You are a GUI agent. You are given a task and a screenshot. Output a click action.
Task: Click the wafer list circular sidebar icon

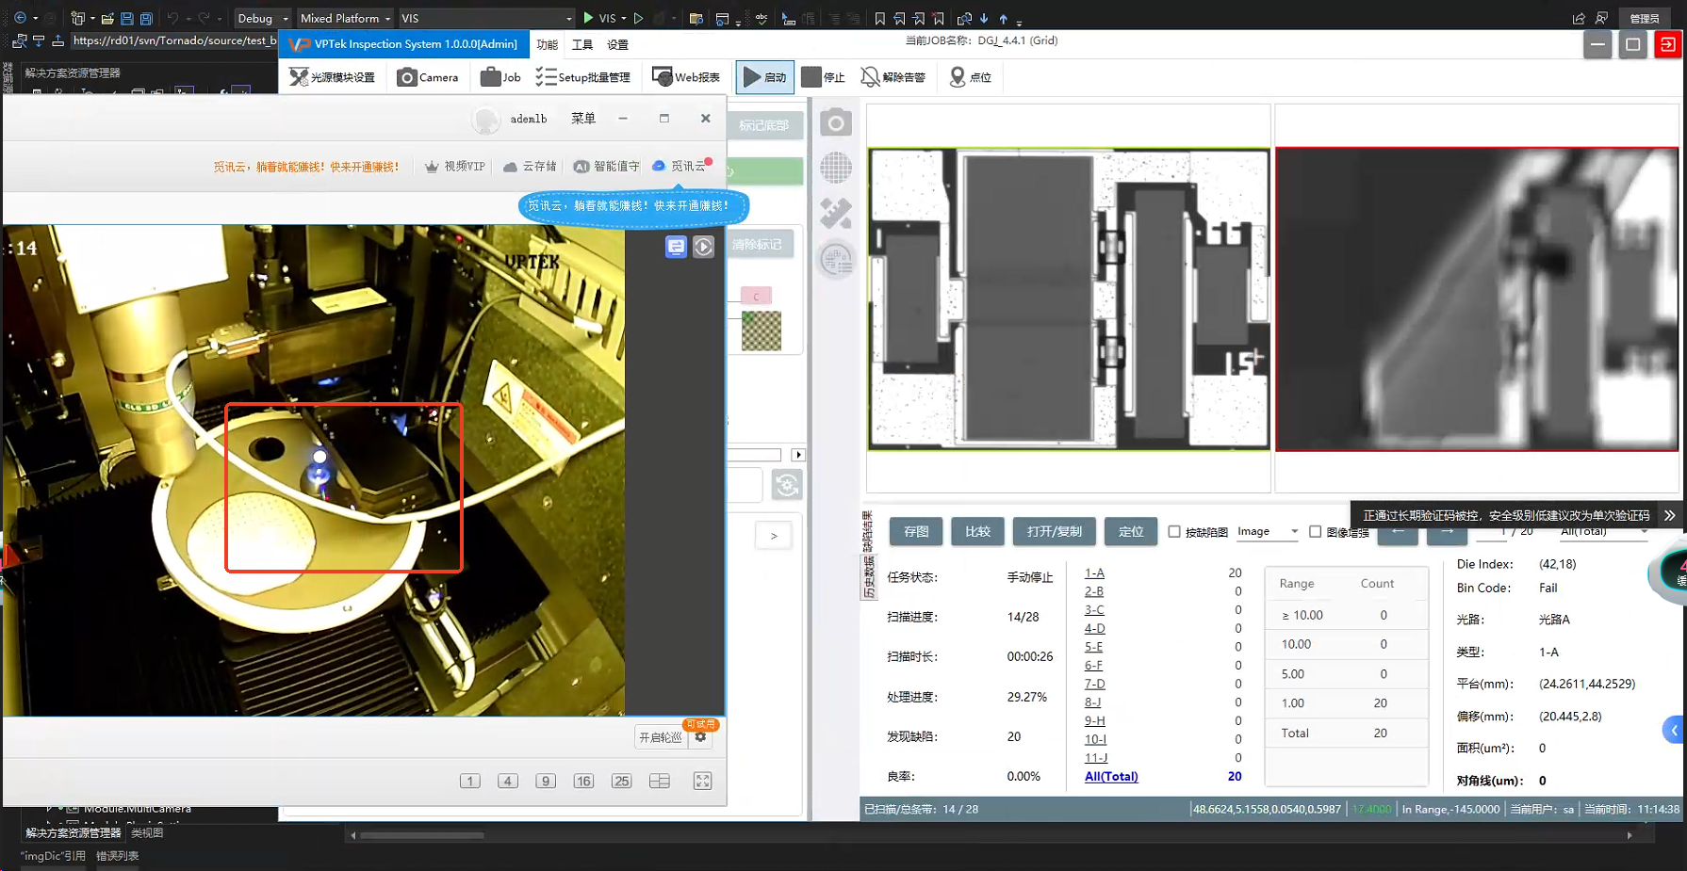coord(836,259)
